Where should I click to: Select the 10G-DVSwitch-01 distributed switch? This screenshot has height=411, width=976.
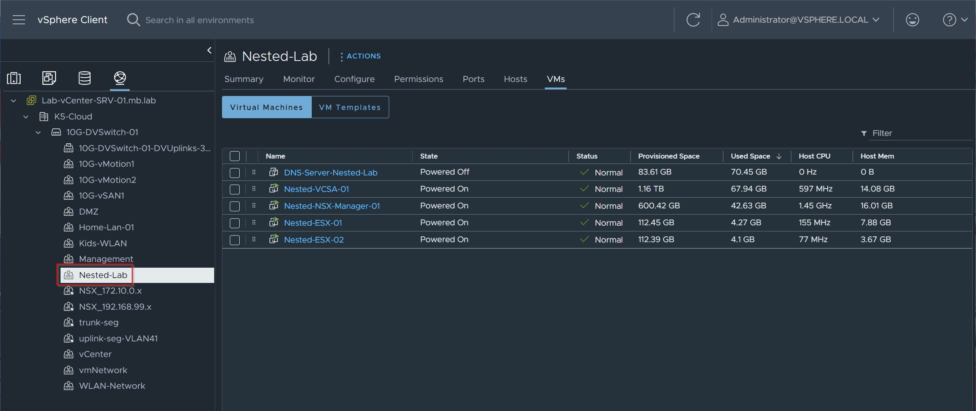(102, 132)
